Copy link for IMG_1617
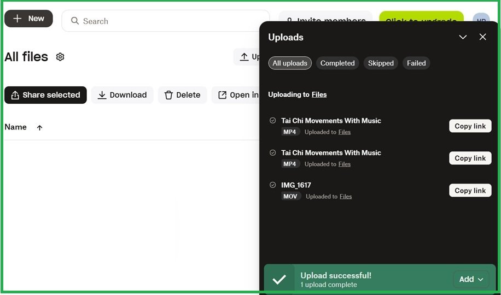Viewport: 501px width, 295px height. coord(470,190)
